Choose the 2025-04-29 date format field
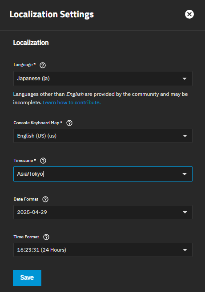205x292 pixels. 103,212
